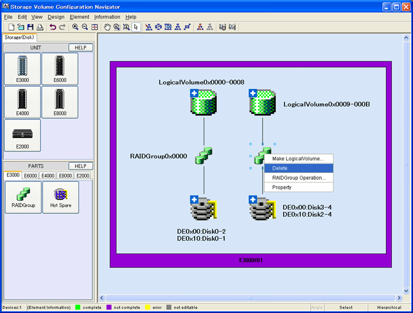
Task: Open the Design menu
Action: click(x=56, y=17)
